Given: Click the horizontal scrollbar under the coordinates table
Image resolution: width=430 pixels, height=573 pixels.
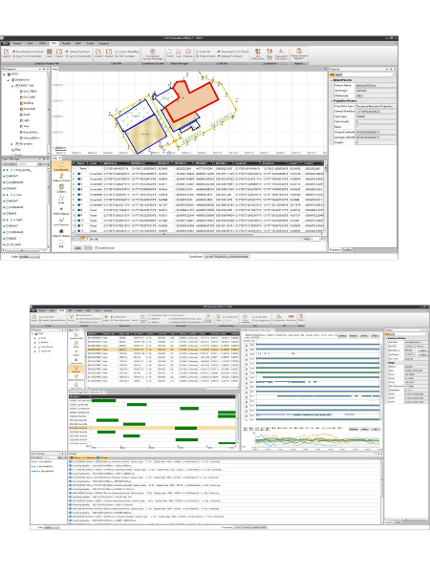Looking at the screenshot, I should 198,235.
